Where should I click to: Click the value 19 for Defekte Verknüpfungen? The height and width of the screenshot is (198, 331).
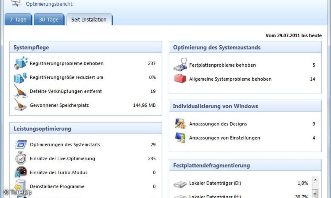[x=153, y=91]
